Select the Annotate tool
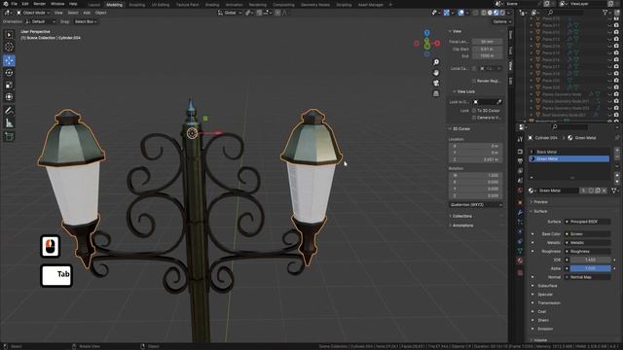 (x=9, y=110)
